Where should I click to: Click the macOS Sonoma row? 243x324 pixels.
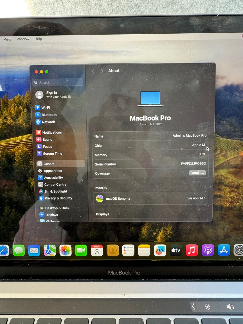(x=151, y=198)
